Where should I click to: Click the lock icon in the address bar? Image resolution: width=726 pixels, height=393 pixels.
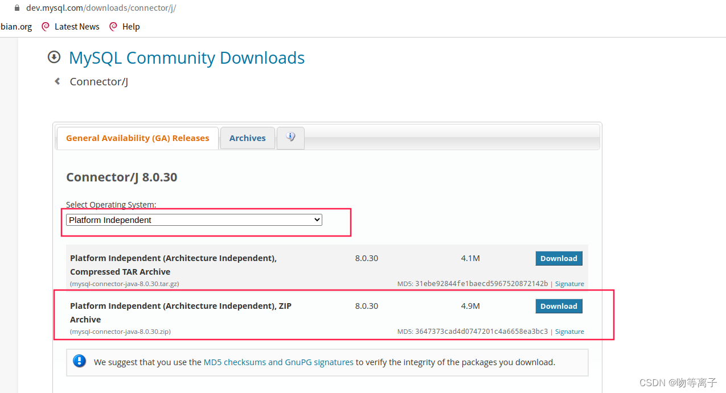[17, 8]
